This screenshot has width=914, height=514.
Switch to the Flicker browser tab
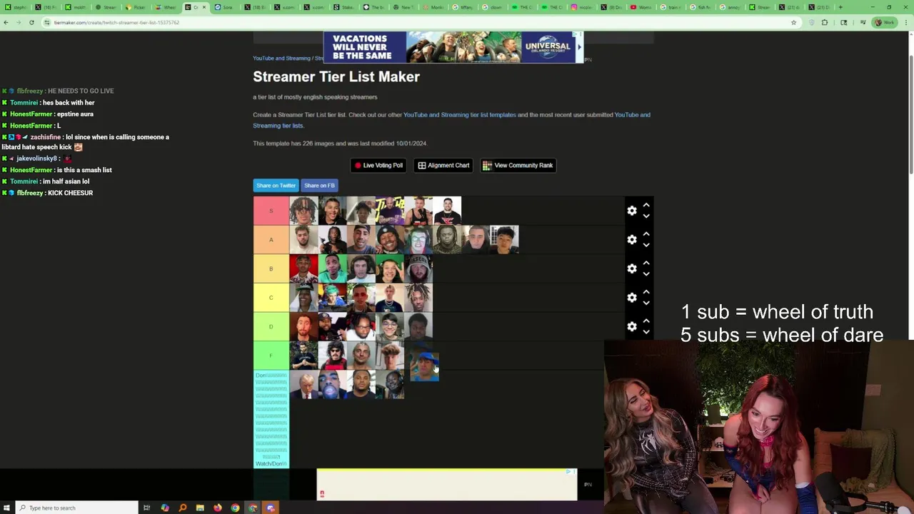(136, 7)
